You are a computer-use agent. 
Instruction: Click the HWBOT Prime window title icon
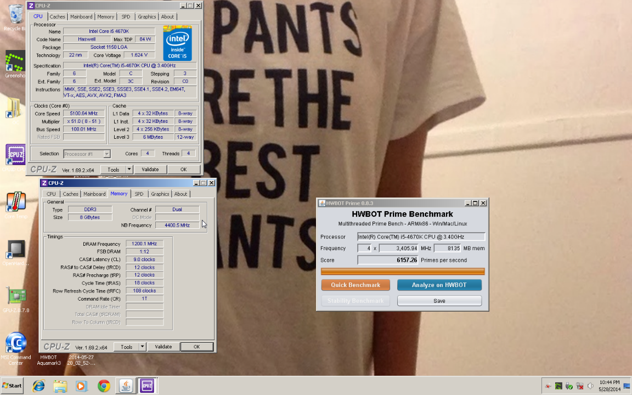[321, 203]
